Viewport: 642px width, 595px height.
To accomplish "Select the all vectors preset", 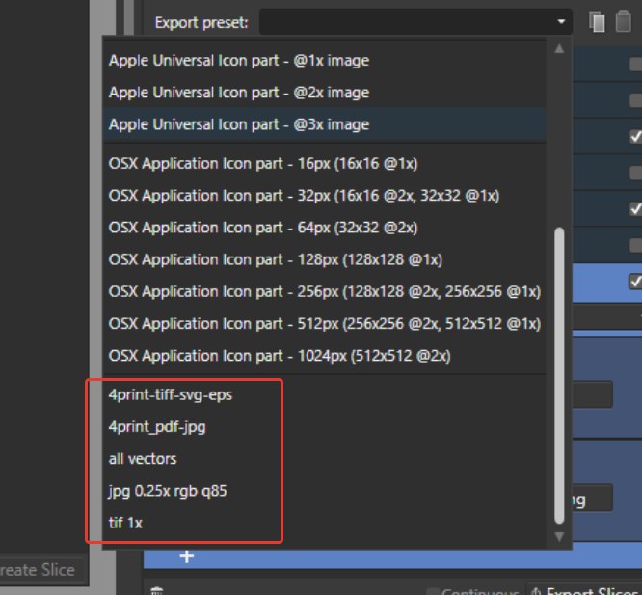I will tap(324, 459).
